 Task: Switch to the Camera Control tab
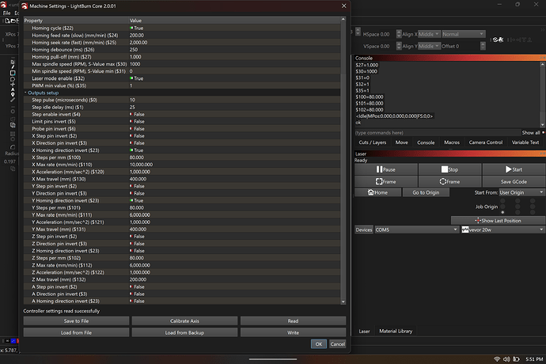click(x=484, y=142)
